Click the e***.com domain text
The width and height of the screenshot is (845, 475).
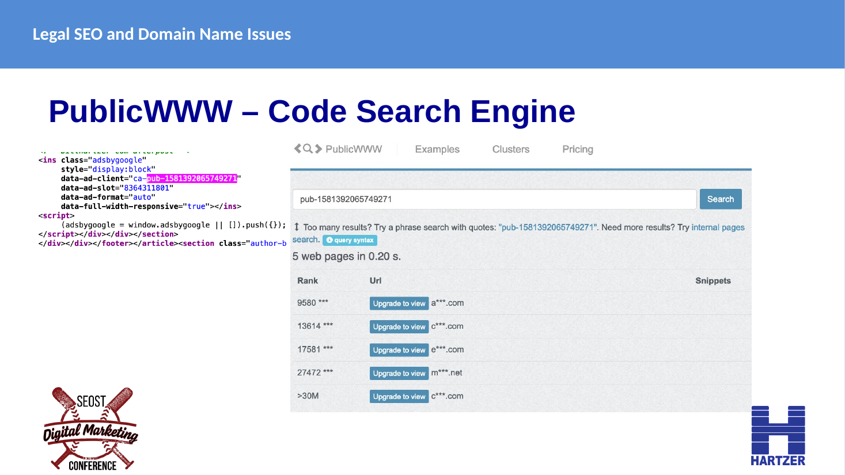tap(448, 349)
